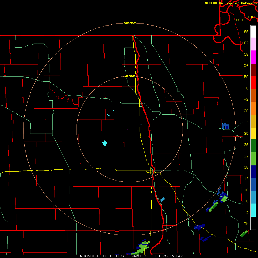Click the 22 value on the legend
This screenshot has width=258, height=258.
tap(246, 156)
